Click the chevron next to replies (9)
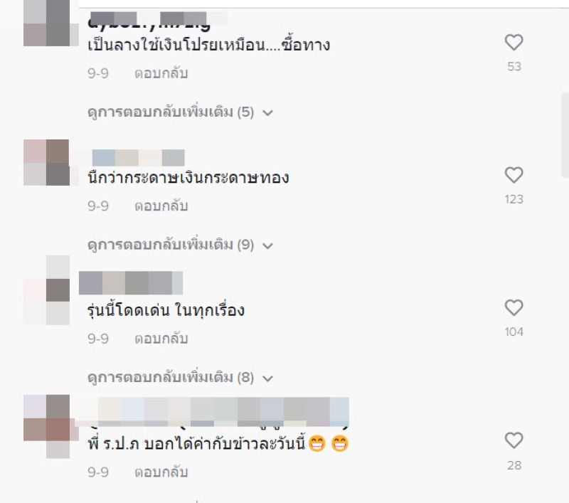 267,245
